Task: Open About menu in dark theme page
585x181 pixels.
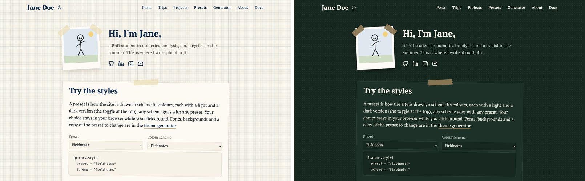Action: pyautogui.click(x=537, y=7)
